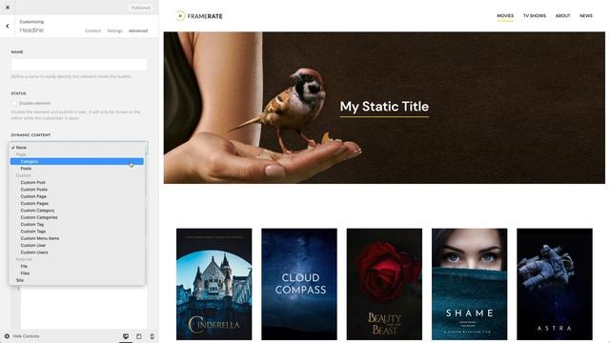Select Custom Tag option
Screen dimensions: 610x343
pyautogui.click(x=76, y=225)
